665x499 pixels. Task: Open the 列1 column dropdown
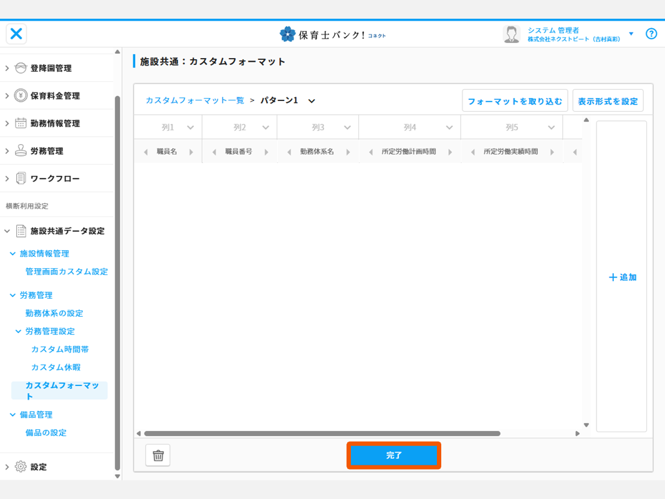tap(190, 128)
